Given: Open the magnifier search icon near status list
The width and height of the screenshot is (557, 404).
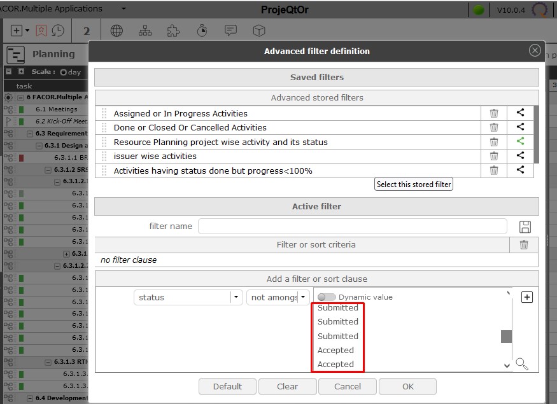Looking at the screenshot, I should pyautogui.click(x=522, y=364).
